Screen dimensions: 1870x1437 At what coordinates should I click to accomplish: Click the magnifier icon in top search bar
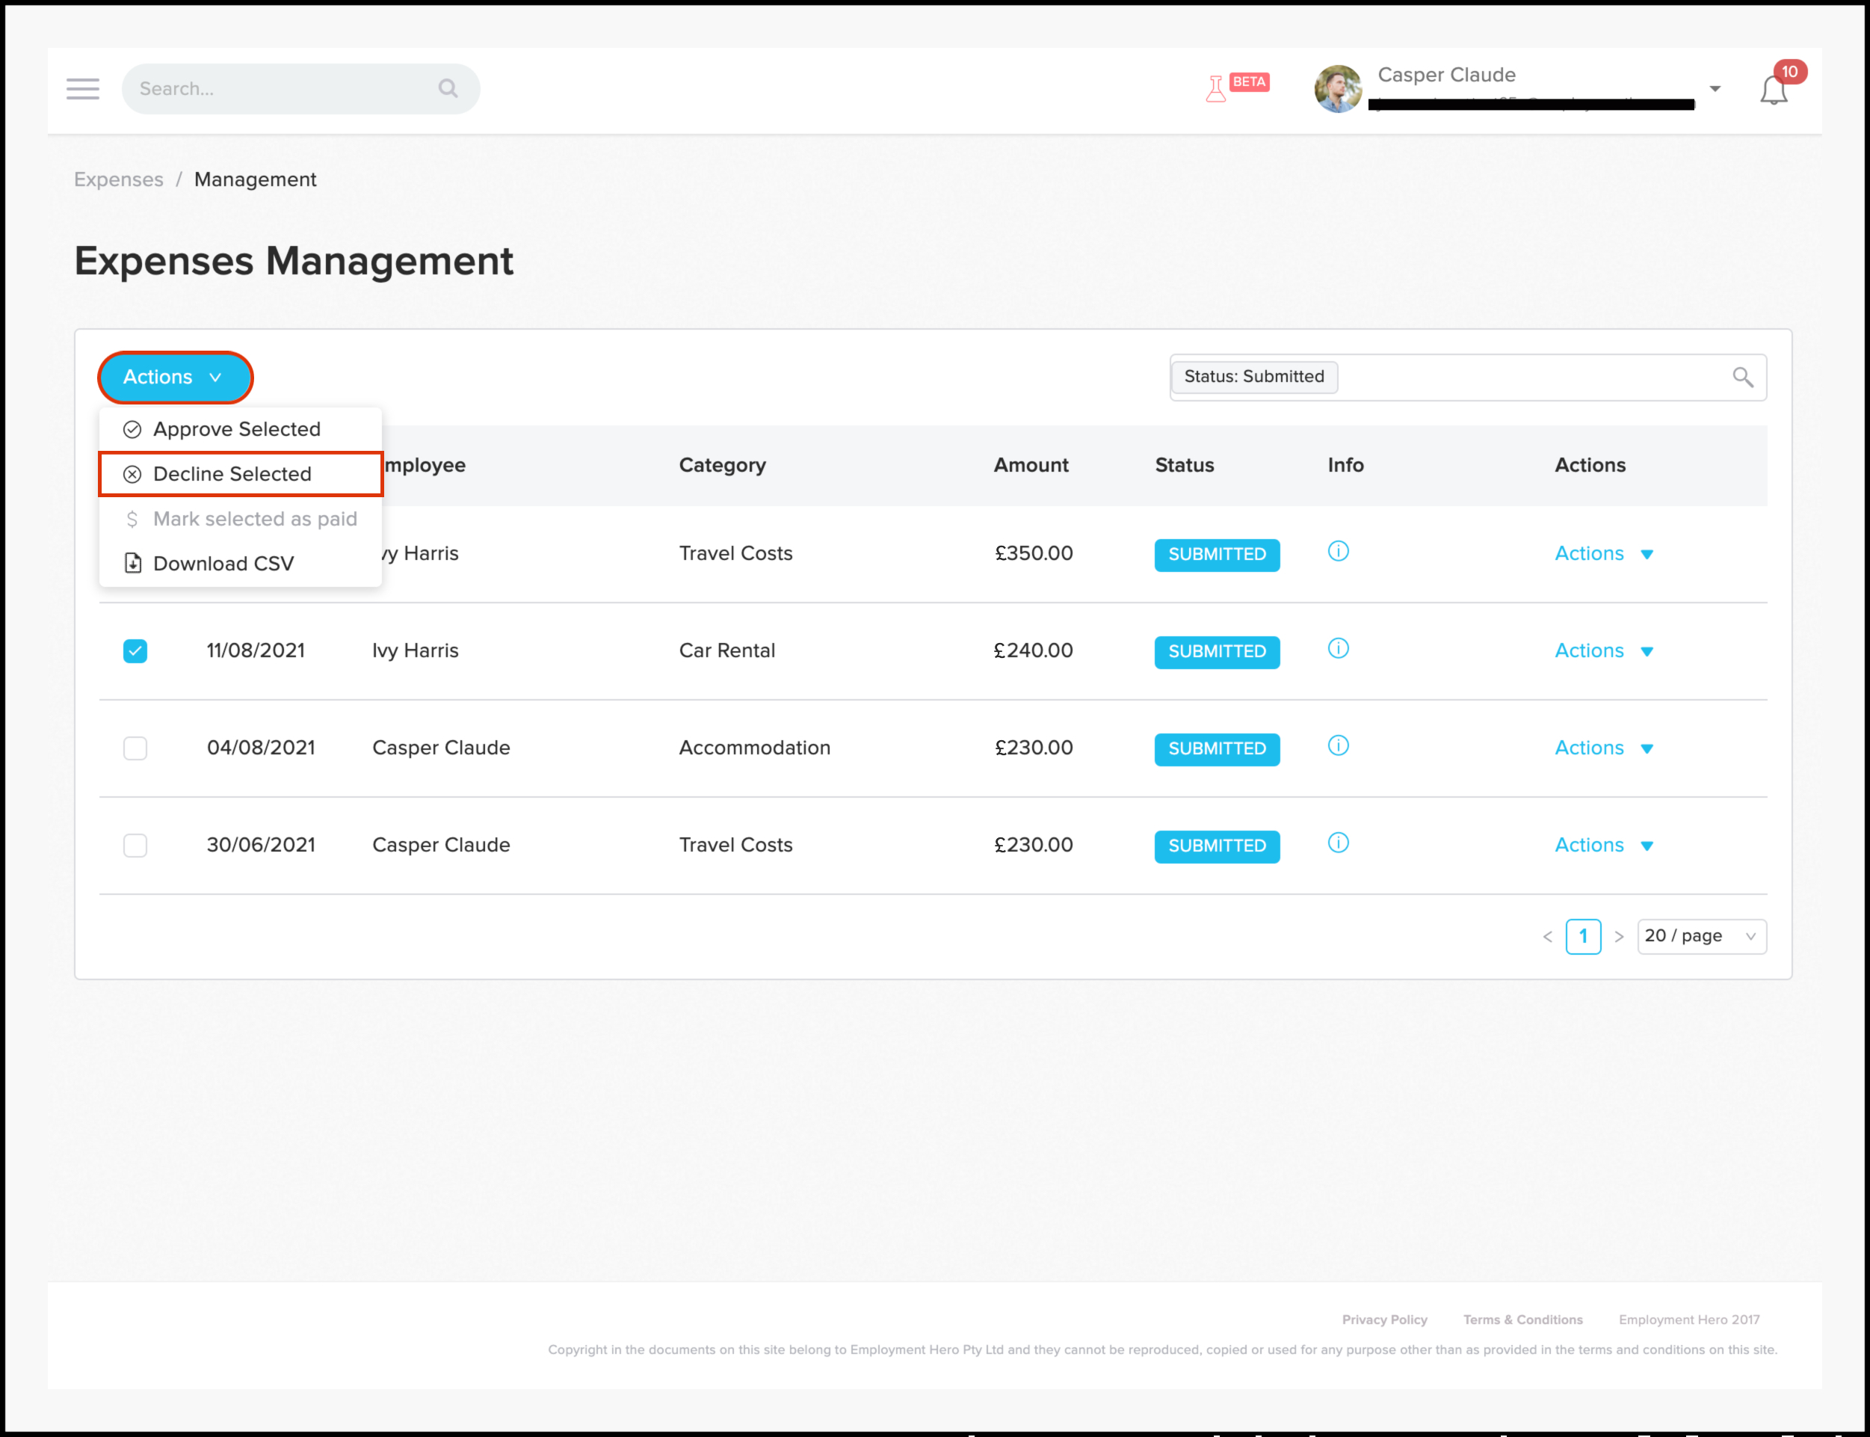448,88
